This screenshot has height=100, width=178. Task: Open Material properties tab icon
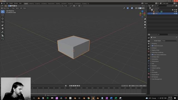coord(149,74)
